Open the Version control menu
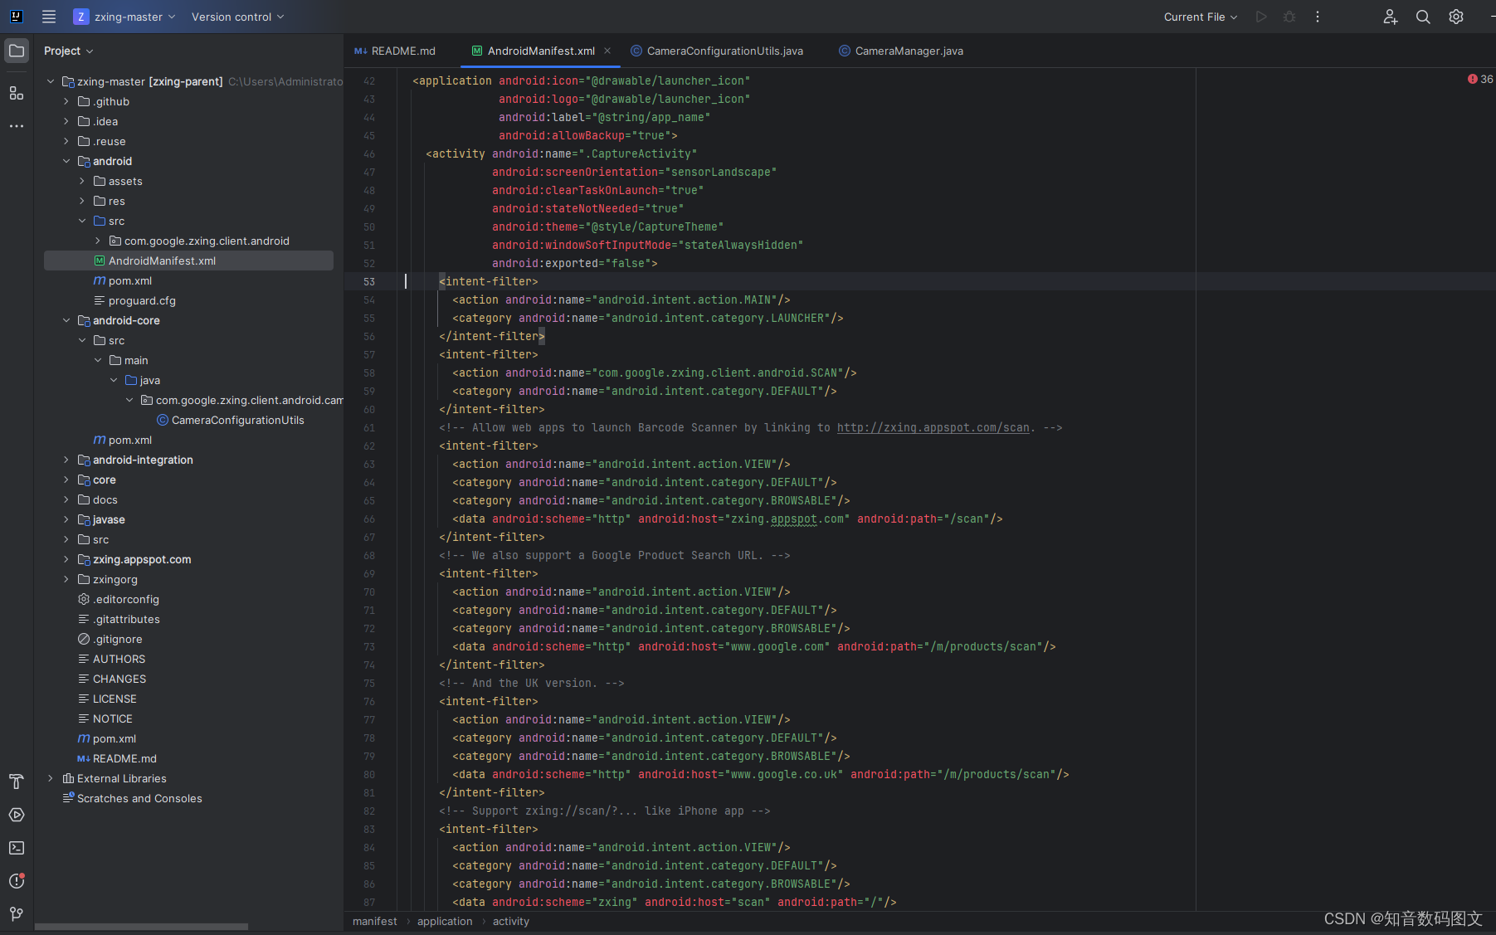Viewport: 1496px width, 935px height. pyautogui.click(x=237, y=17)
